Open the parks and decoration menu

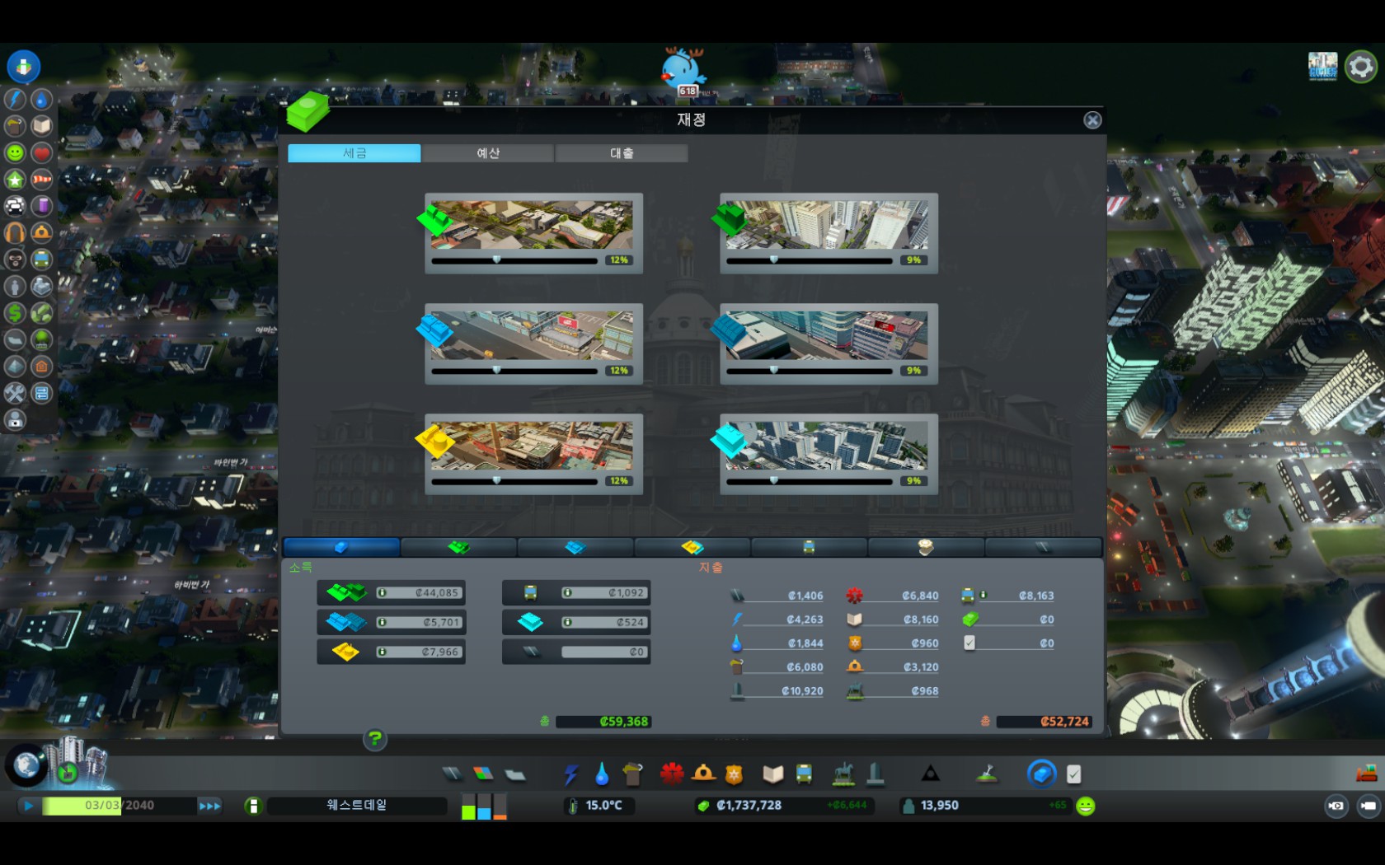[843, 774]
